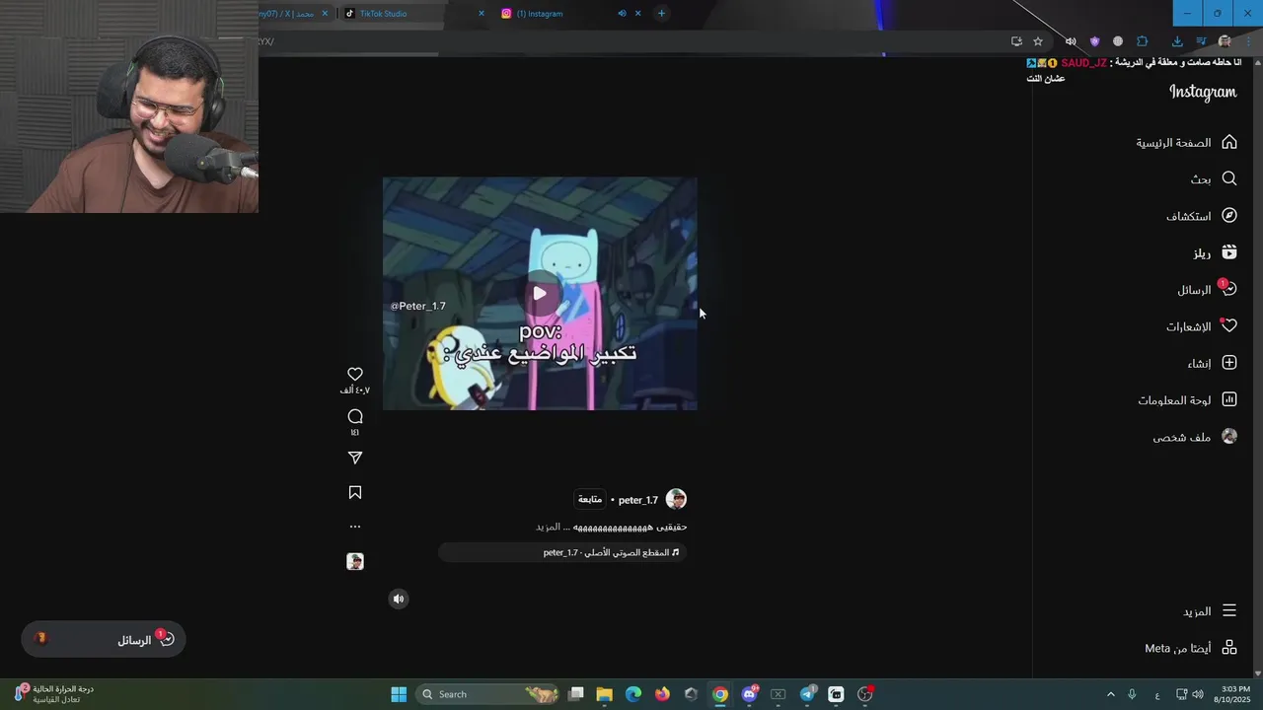Open the Windows Start menu

pyautogui.click(x=399, y=694)
